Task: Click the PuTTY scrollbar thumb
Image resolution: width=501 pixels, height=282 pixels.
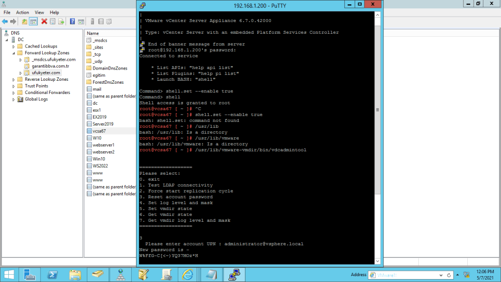Action: pyautogui.click(x=377, y=110)
